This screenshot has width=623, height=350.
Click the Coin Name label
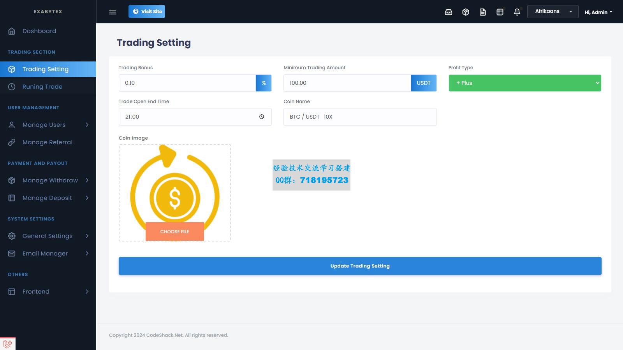(297, 101)
